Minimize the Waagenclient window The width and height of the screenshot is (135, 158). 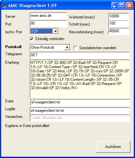pos(115,5)
